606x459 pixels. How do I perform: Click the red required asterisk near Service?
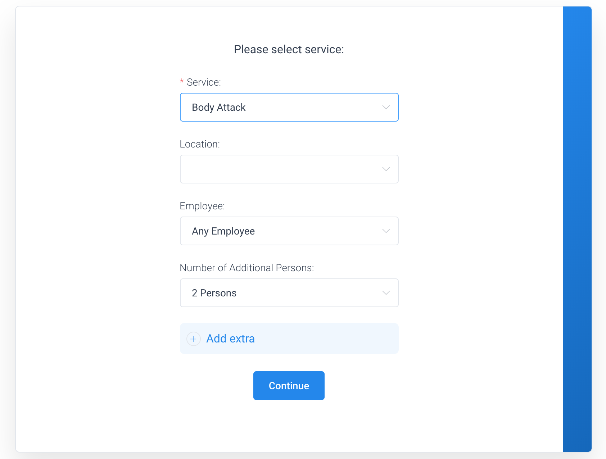[x=181, y=81]
